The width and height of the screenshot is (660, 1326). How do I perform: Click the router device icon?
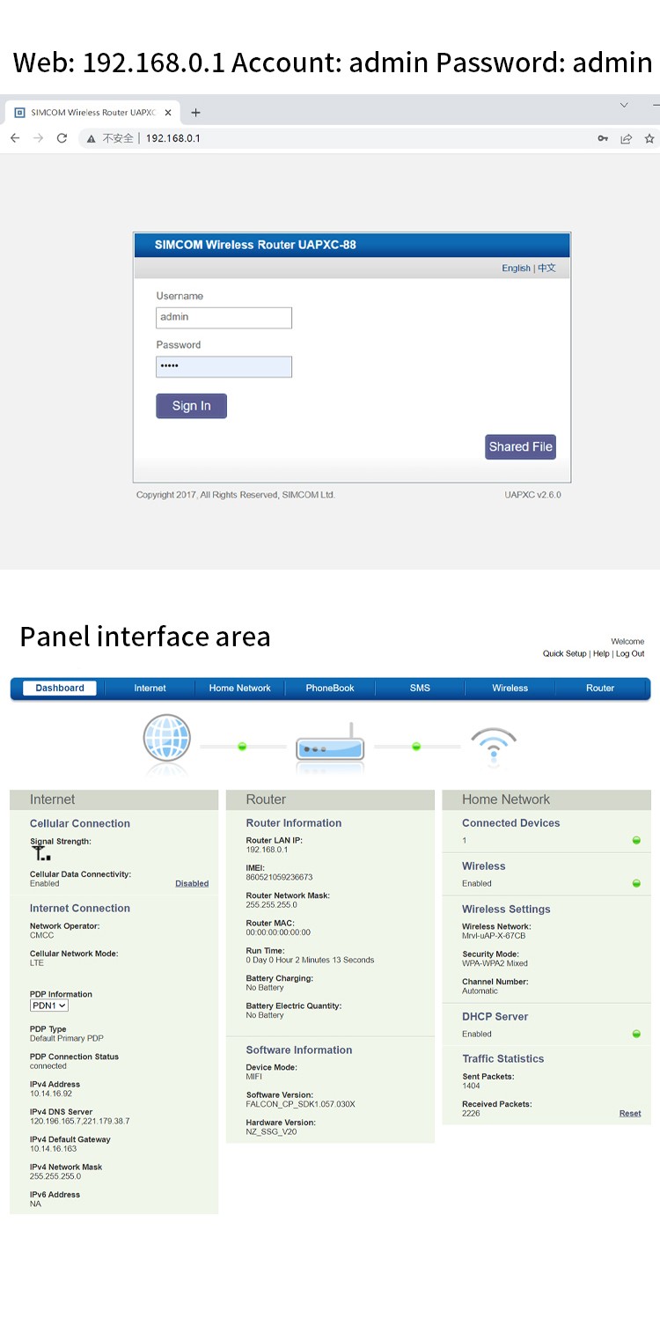click(x=330, y=743)
